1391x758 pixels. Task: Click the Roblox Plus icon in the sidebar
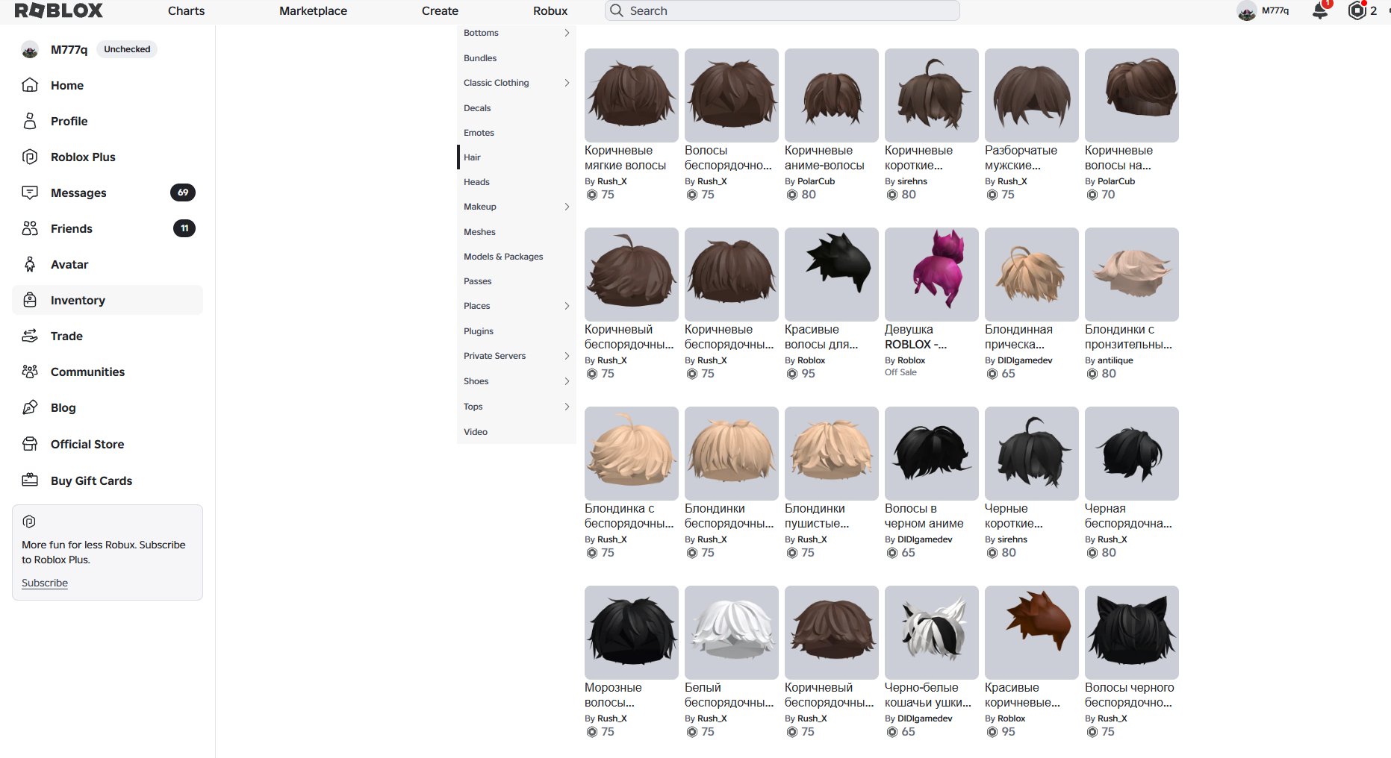[x=30, y=157]
